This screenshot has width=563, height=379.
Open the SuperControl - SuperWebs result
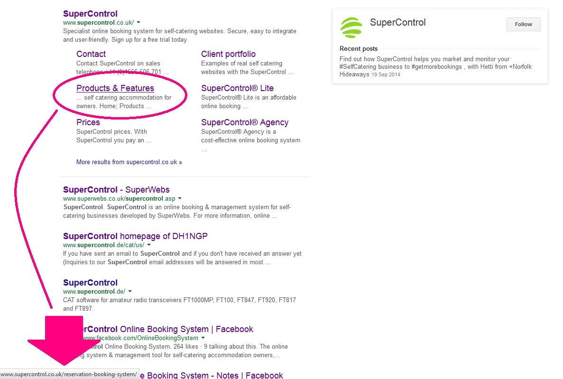point(116,190)
